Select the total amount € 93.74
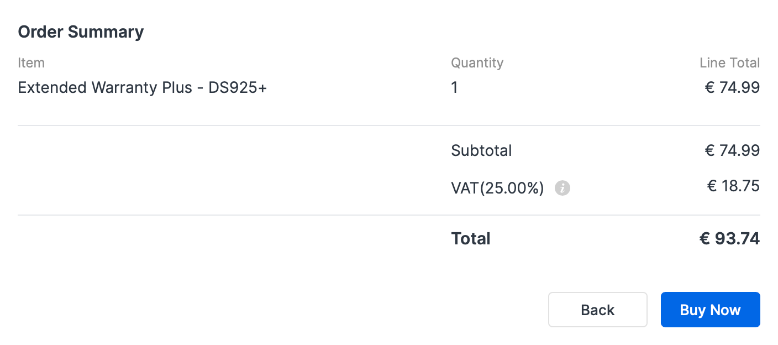Screen dimensions: 778x345 coord(729,239)
